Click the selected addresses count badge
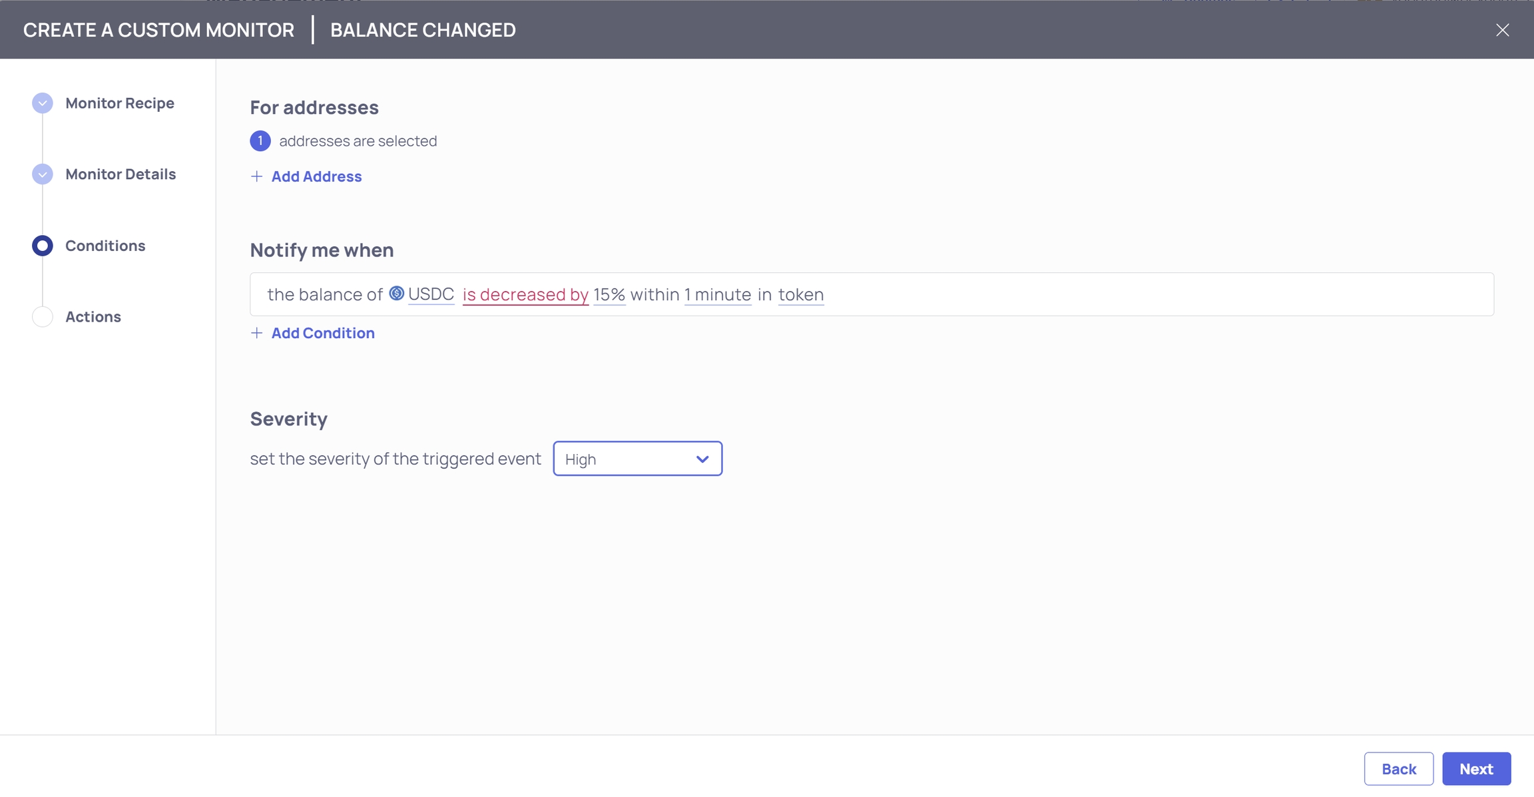Image resolution: width=1534 pixels, height=797 pixels. coord(260,141)
